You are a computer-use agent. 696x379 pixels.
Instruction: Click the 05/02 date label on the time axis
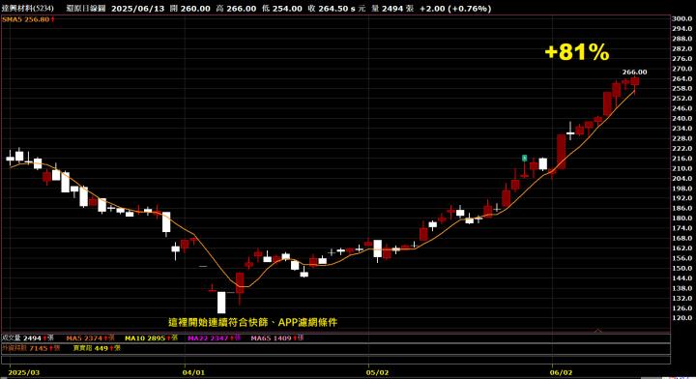[377, 372]
